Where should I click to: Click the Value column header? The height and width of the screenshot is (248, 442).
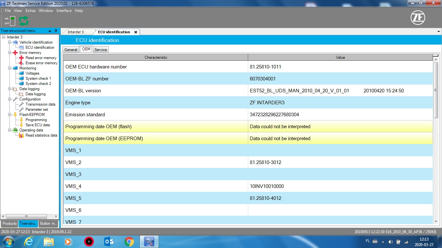coord(340,57)
